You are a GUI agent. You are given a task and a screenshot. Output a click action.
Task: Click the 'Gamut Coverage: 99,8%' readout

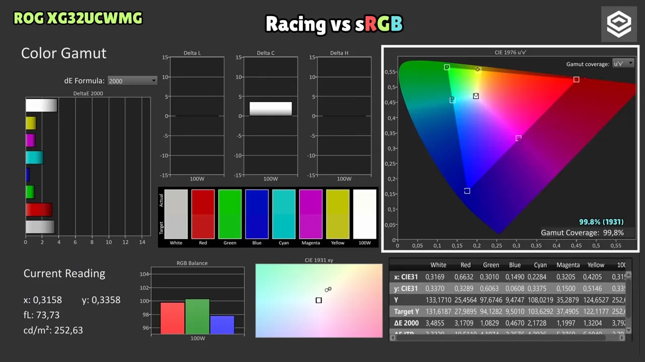(583, 233)
